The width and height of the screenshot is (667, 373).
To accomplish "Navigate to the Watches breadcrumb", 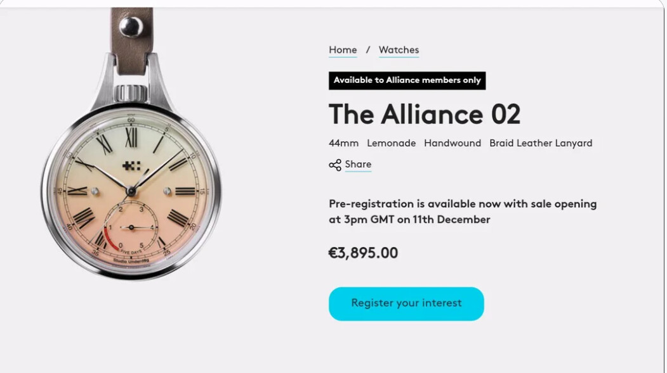I will click(x=399, y=50).
